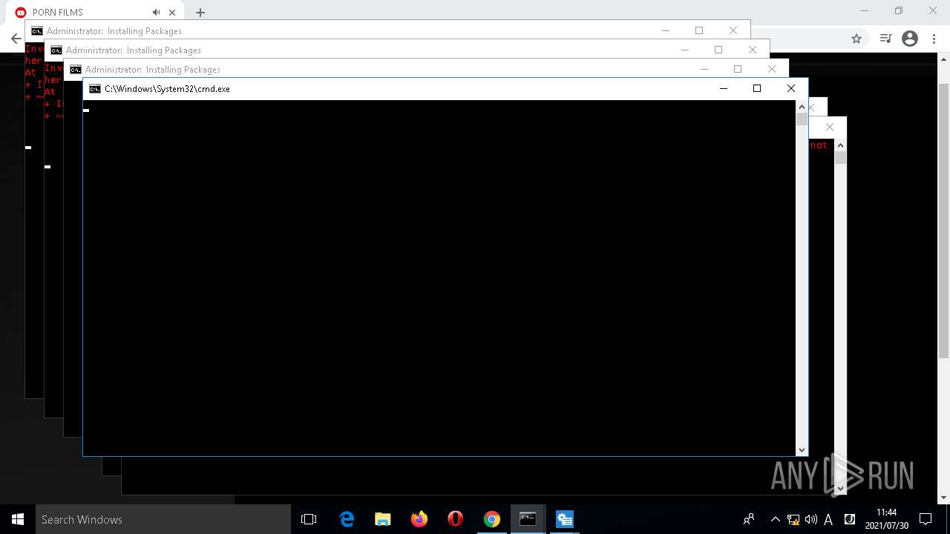950x534 pixels.
Task: Close the third Installing Packages window
Action: pyautogui.click(x=772, y=69)
